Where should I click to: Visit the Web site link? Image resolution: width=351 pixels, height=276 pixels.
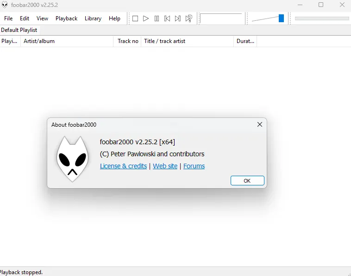(165, 166)
